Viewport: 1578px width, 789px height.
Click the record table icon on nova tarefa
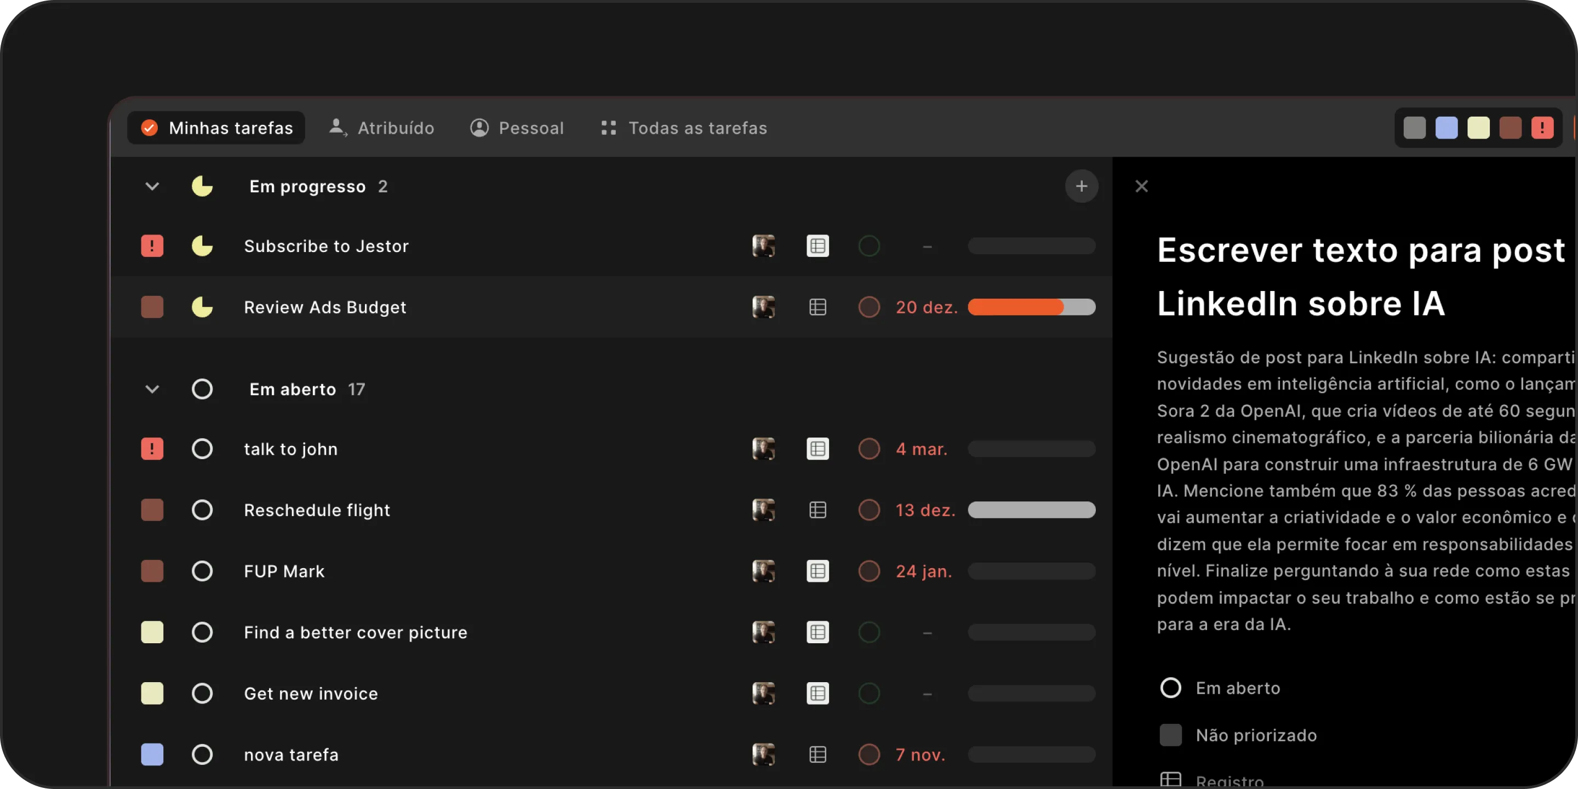[x=817, y=754]
